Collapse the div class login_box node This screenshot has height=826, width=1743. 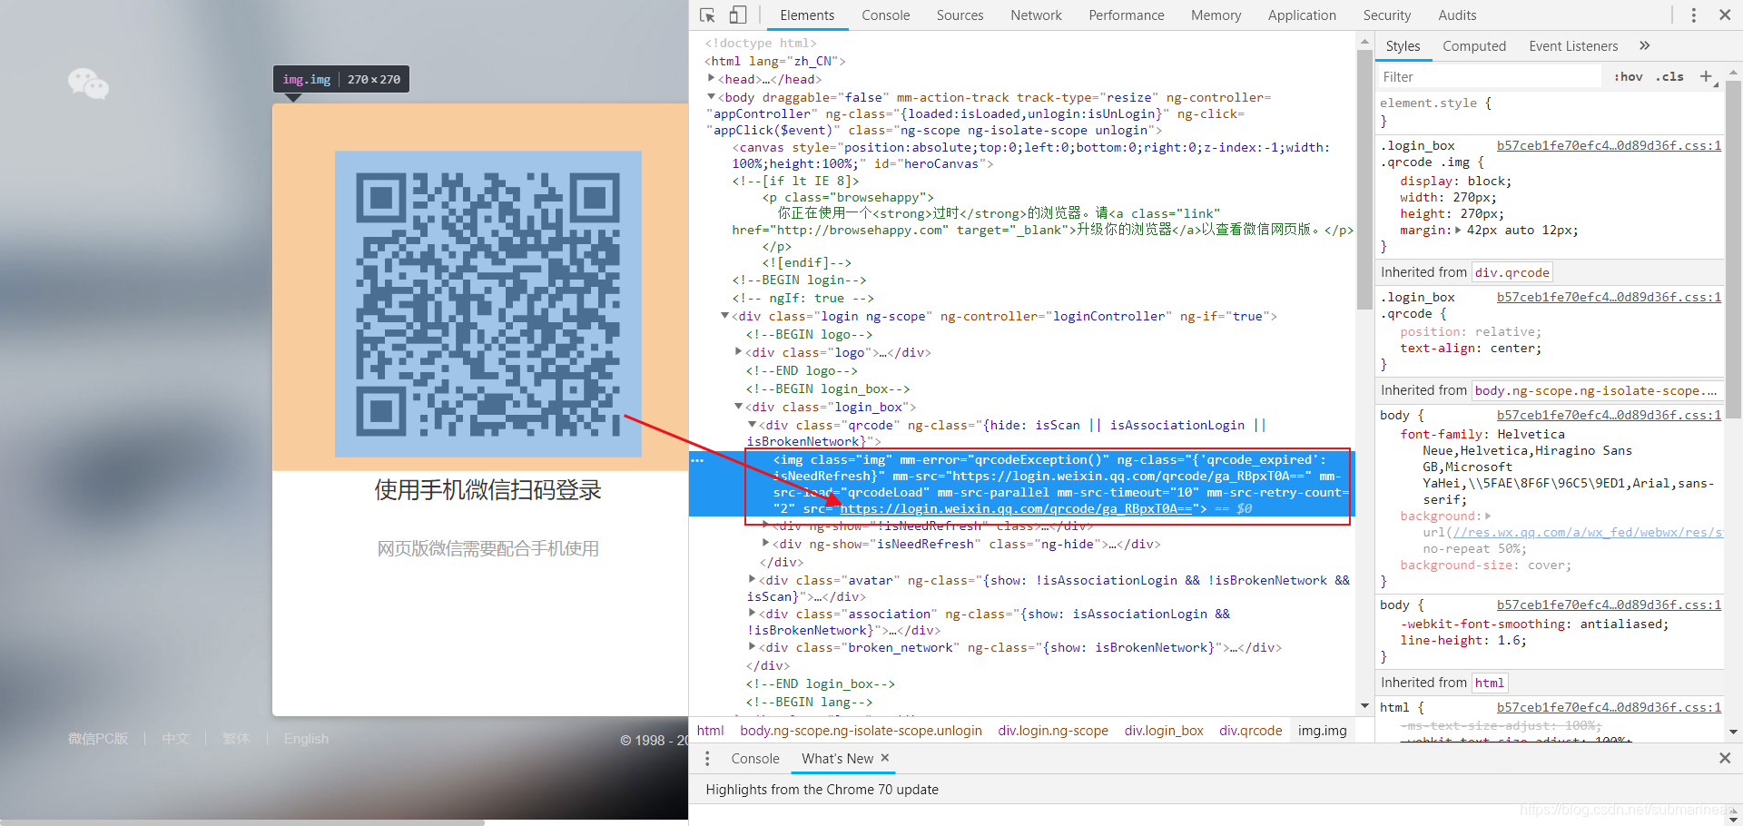click(x=738, y=407)
